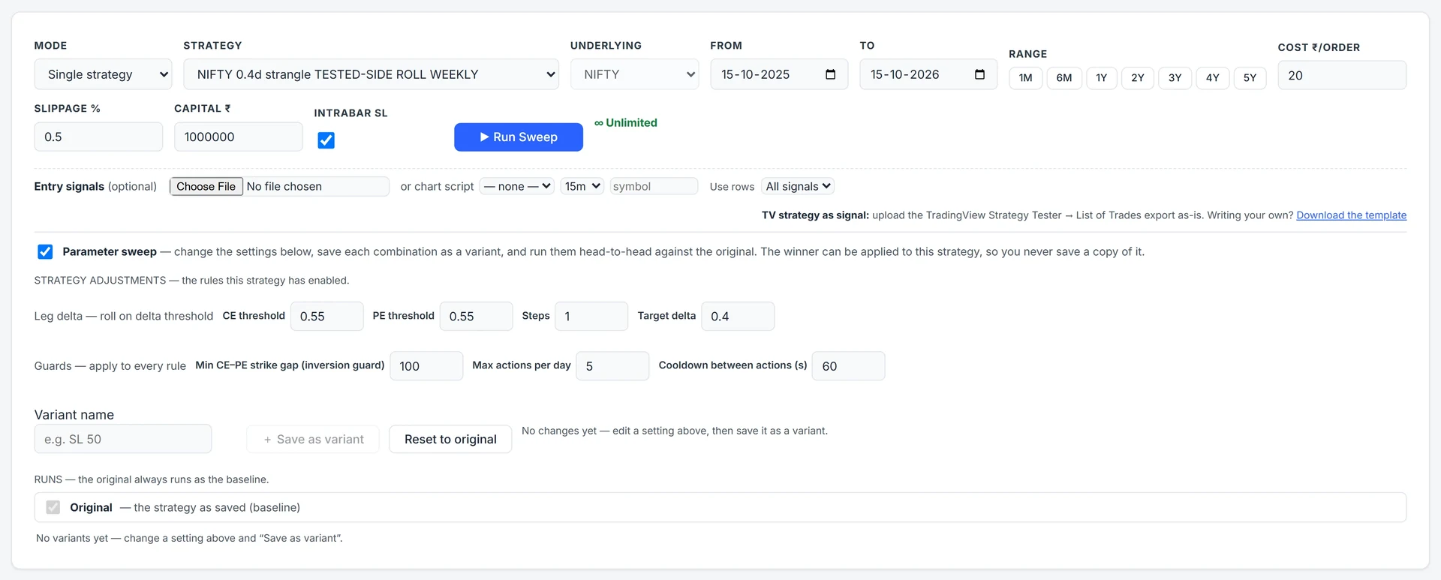Open the Use rows All signals dropdown
This screenshot has width=1441, height=580.
click(x=798, y=186)
